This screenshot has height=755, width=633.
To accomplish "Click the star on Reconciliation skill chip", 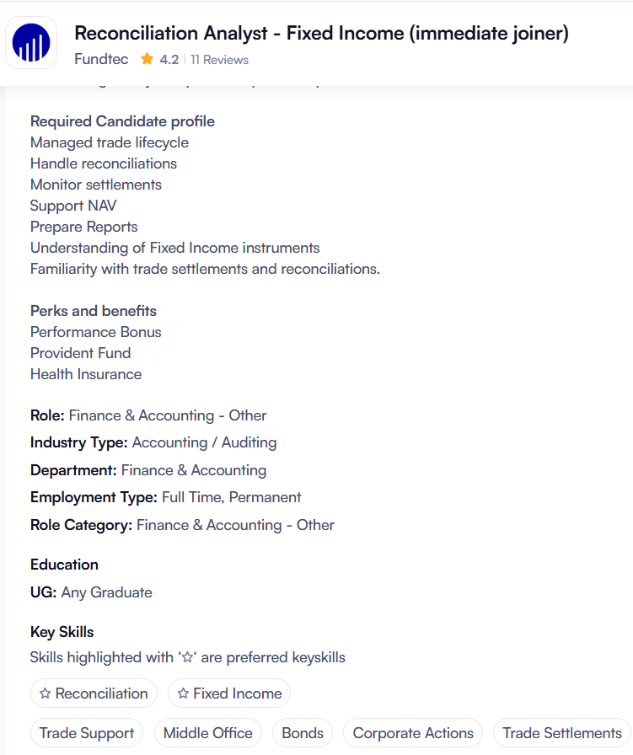I will coord(46,694).
